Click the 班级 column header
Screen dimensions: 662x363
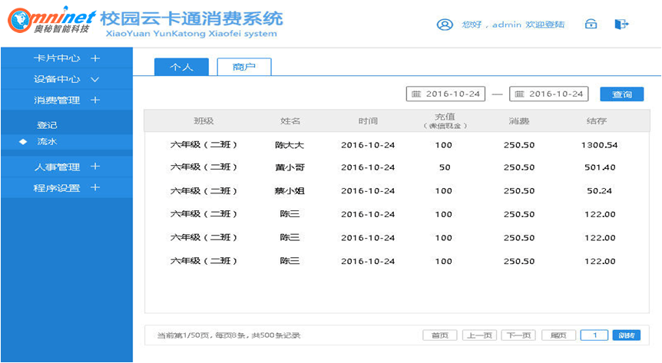click(x=204, y=121)
